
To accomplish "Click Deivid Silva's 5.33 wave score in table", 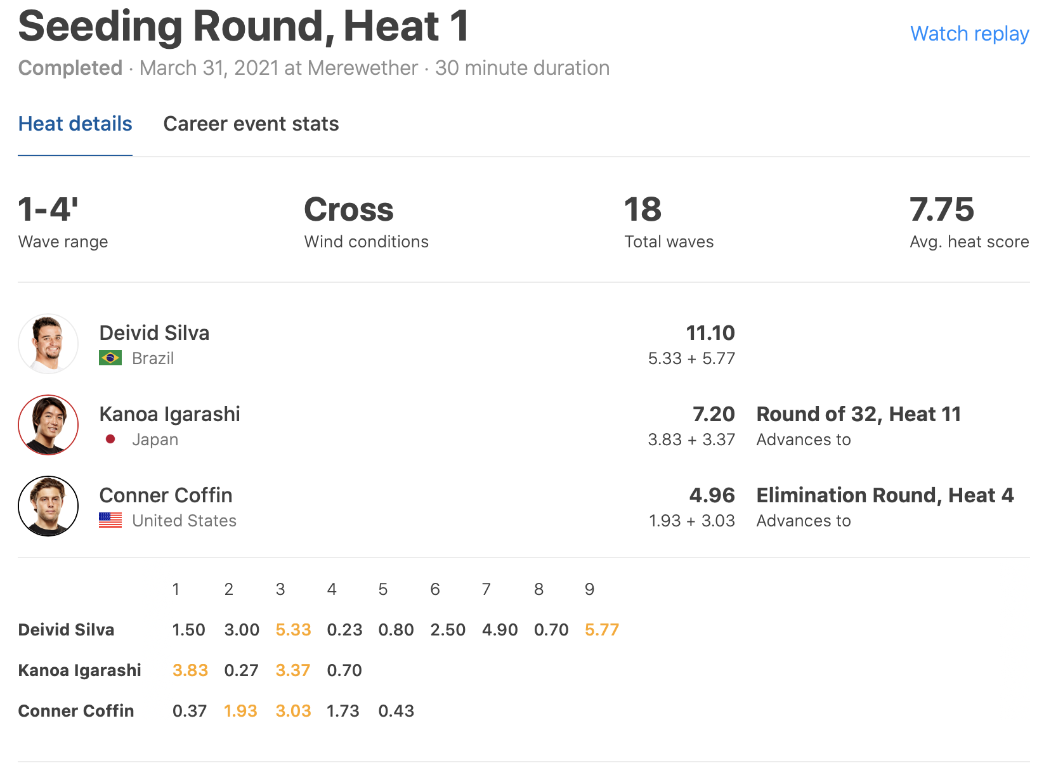I will coord(293,630).
